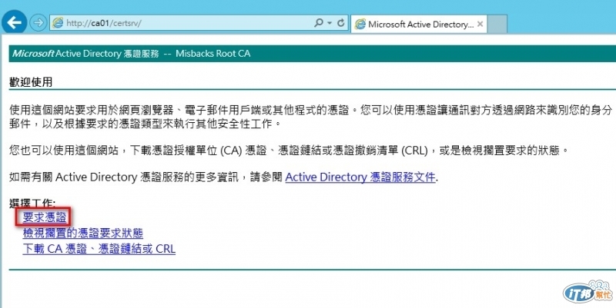616x308 pixels.
Task: Click the browser Back arrow button
Action: (15, 23)
